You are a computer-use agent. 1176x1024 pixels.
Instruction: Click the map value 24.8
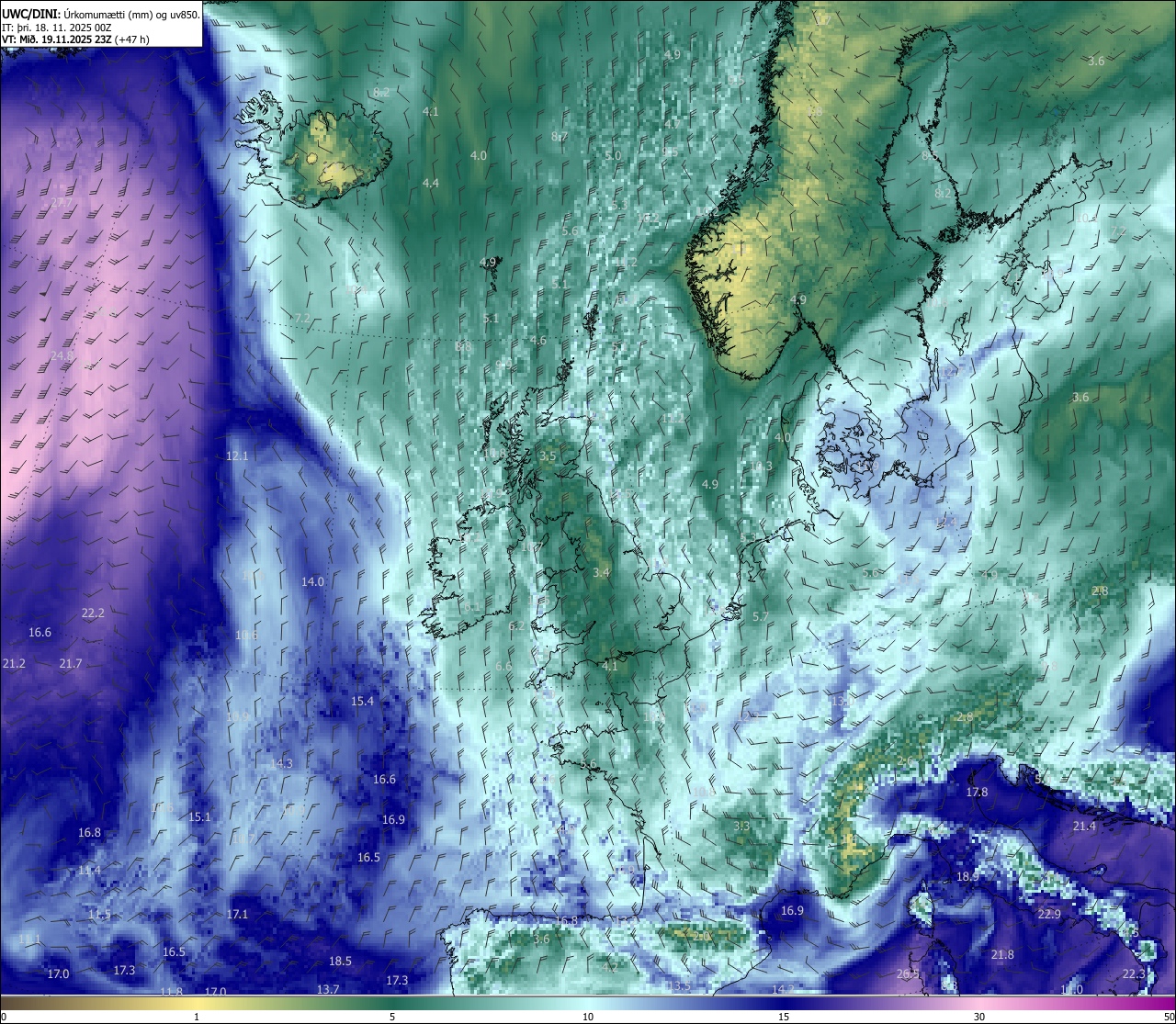point(62,355)
